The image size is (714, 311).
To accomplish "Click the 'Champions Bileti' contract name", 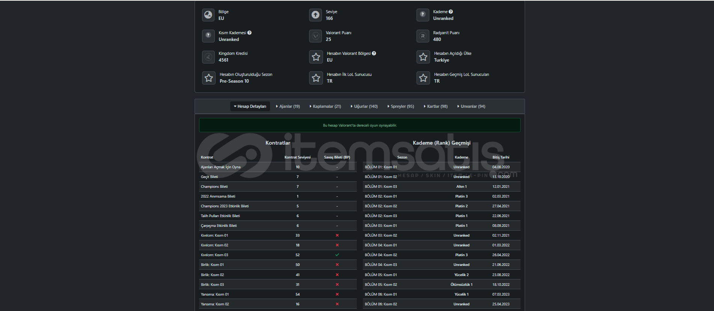I will pyautogui.click(x=214, y=187).
